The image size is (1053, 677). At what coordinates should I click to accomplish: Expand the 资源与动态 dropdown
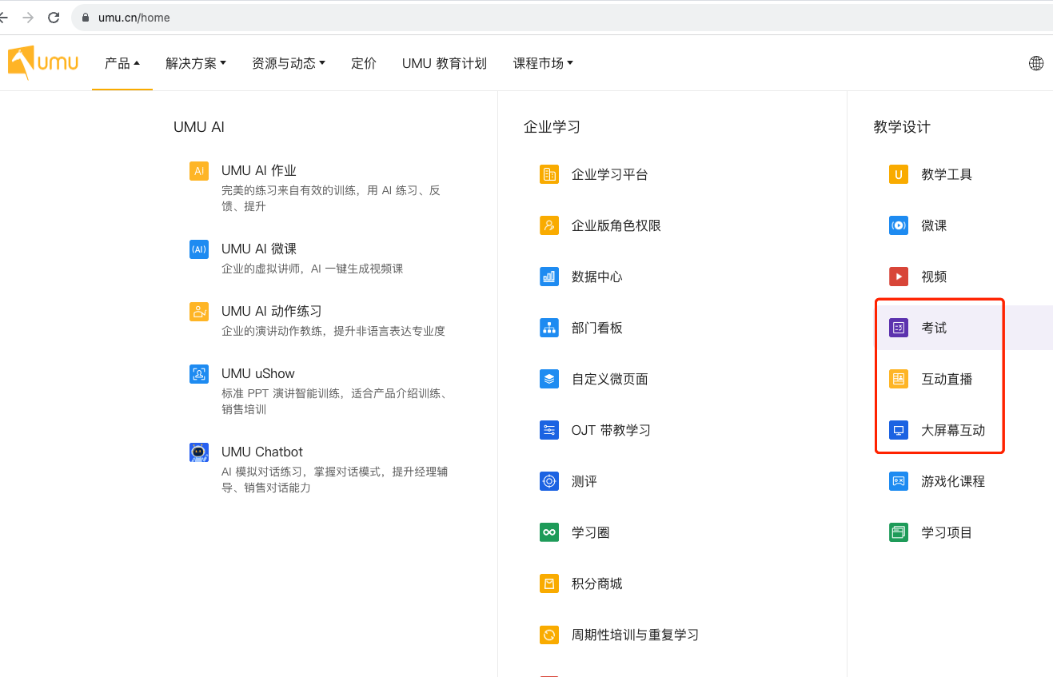click(289, 63)
